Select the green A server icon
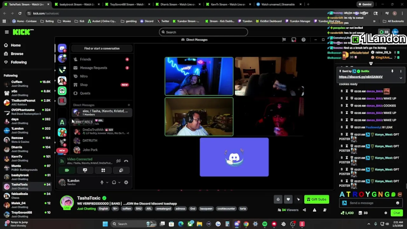This screenshot has width=407, height=229. [62, 122]
